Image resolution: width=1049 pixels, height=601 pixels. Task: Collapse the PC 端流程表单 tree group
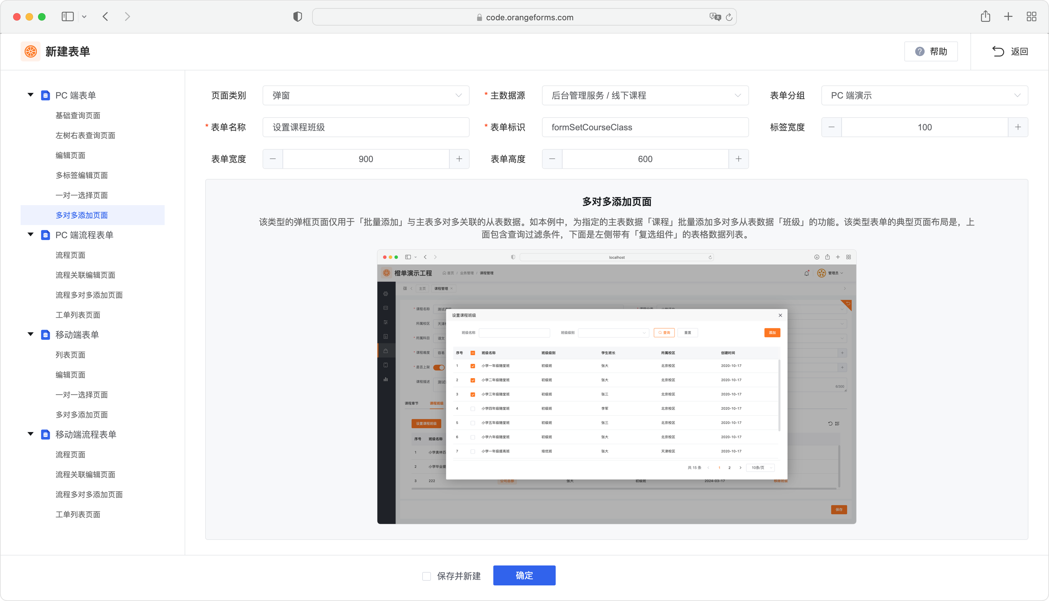pyautogui.click(x=31, y=234)
